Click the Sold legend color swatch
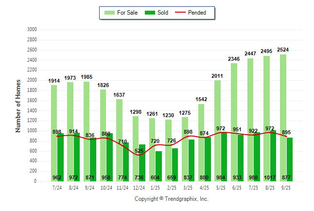This screenshot has width=314, height=211. click(150, 13)
